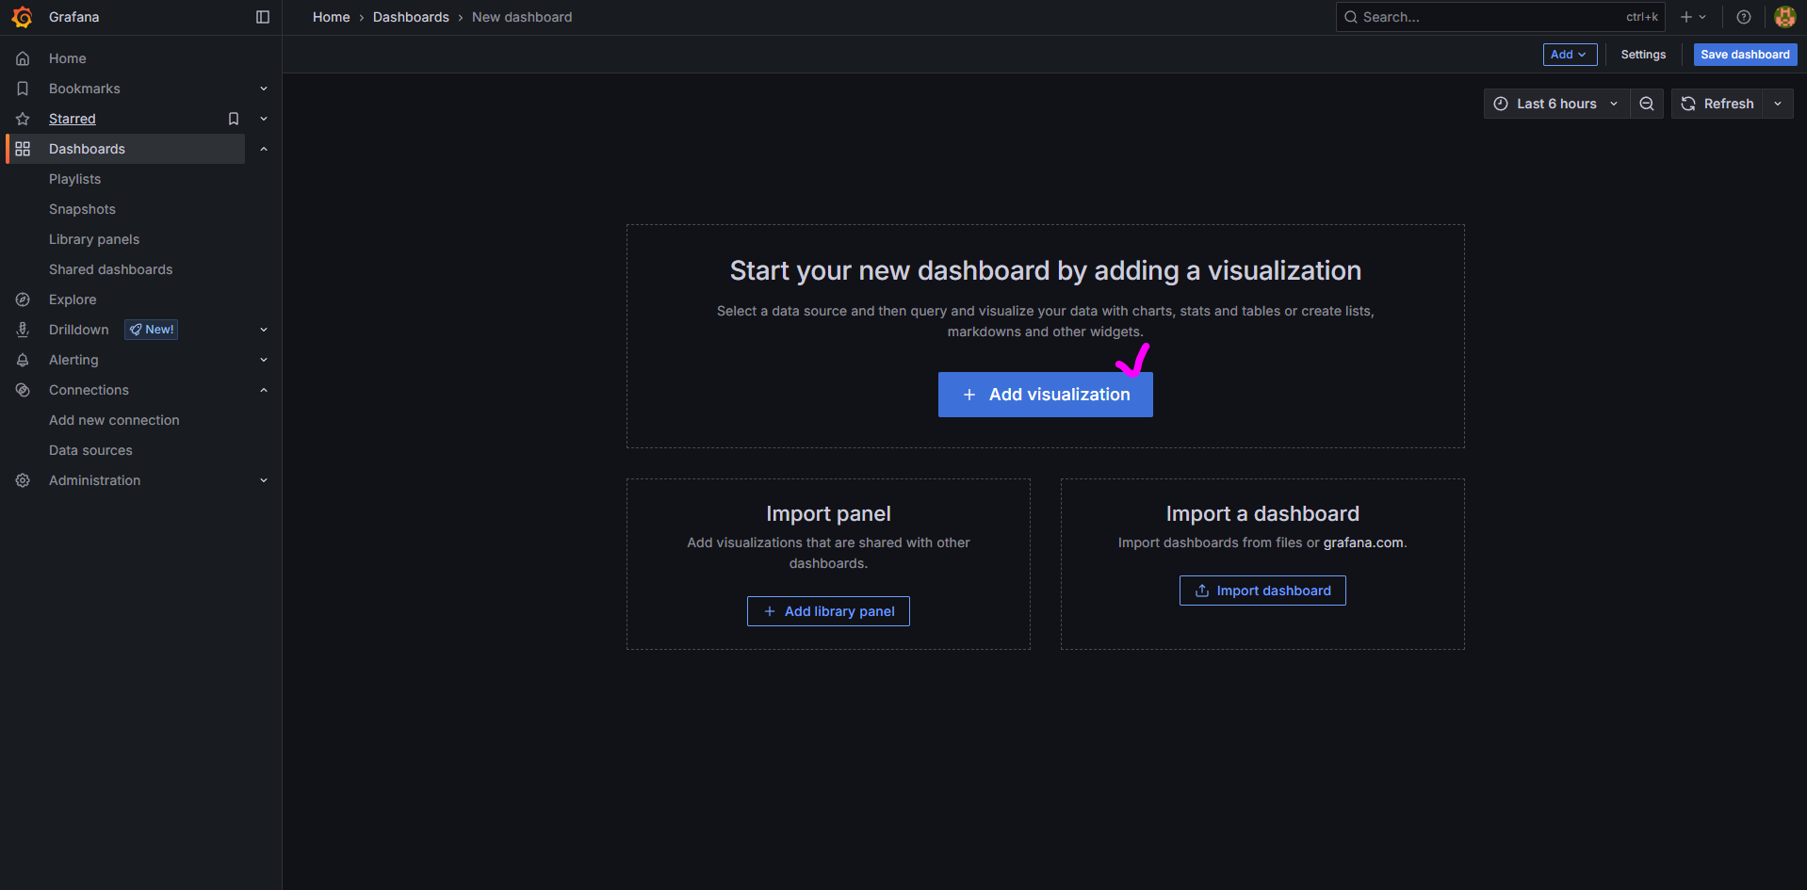Open the Last 6 hours time picker
The height and width of the screenshot is (890, 1807).
point(1556,104)
